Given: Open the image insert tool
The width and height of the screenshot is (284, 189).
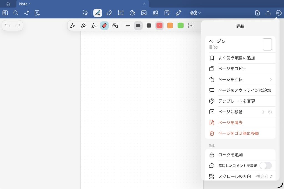Looking at the screenshot, I should (144, 13).
